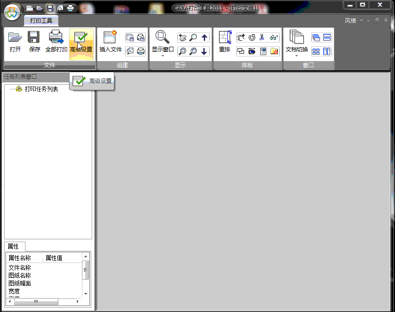Select 打印任务列表 tree node
Image resolution: width=395 pixels, height=312 pixels.
[x=41, y=89]
